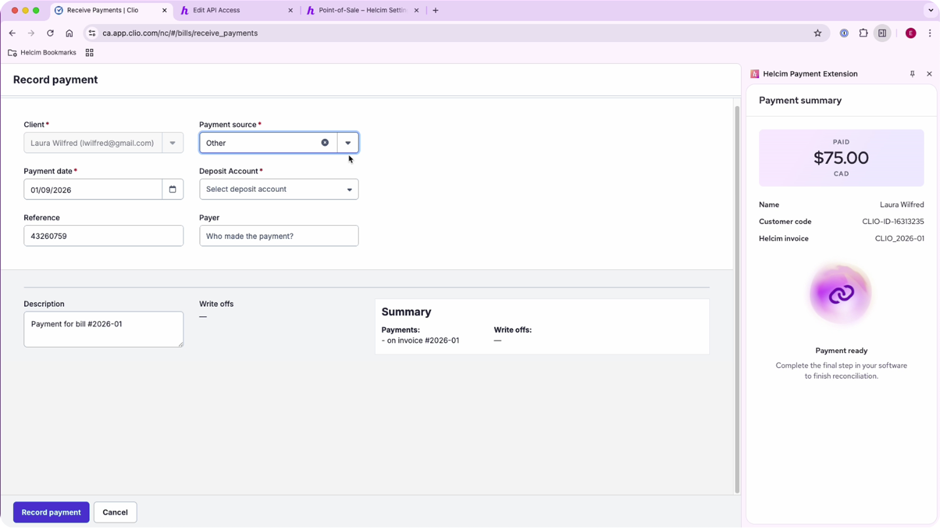
Task: Reload the current page
Action: pyautogui.click(x=51, y=33)
